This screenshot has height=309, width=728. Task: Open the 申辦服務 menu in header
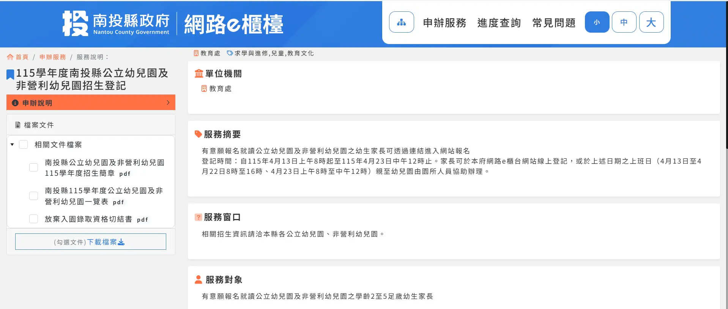tap(444, 23)
